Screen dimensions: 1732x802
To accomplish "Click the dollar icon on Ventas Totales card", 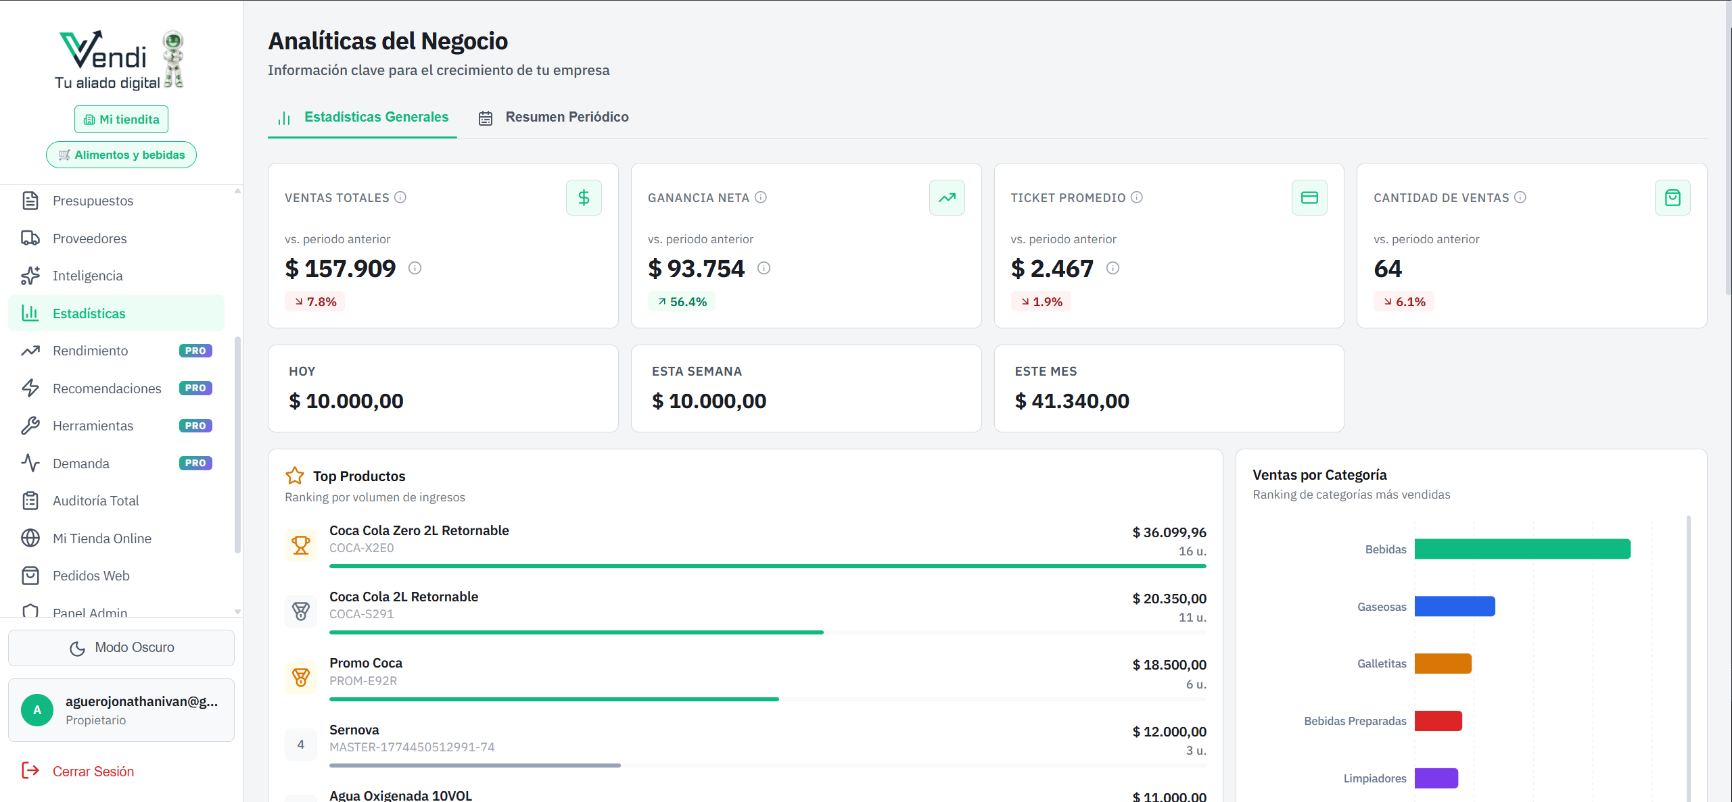I will point(584,197).
